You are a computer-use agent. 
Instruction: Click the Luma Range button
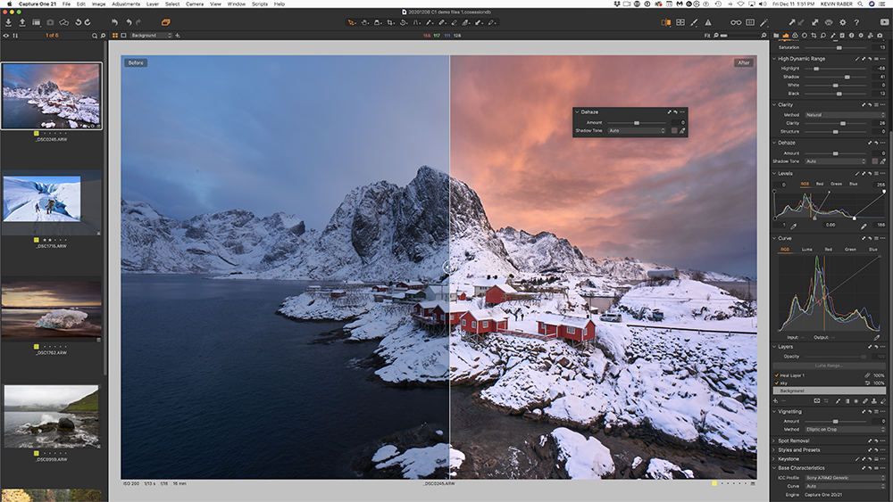point(830,366)
